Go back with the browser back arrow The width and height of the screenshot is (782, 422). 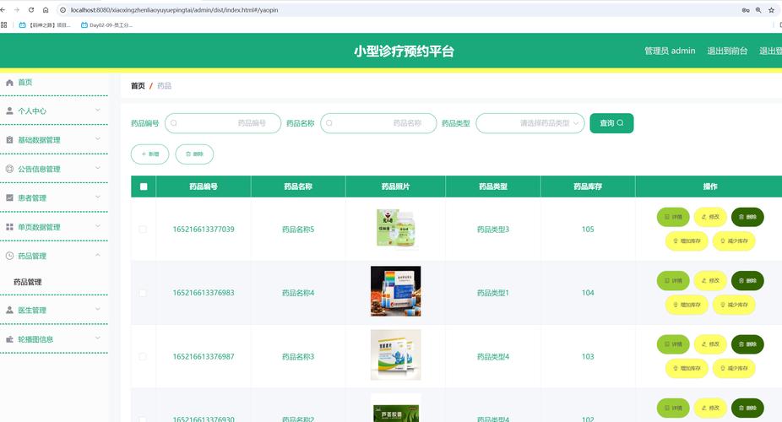(3, 10)
